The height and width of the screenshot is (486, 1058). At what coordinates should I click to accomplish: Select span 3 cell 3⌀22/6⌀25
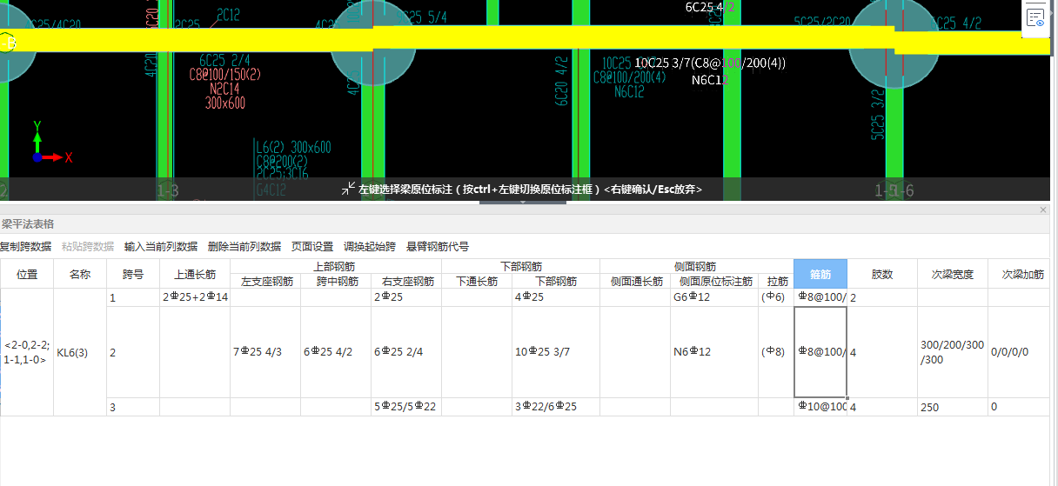[x=556, y=407]
